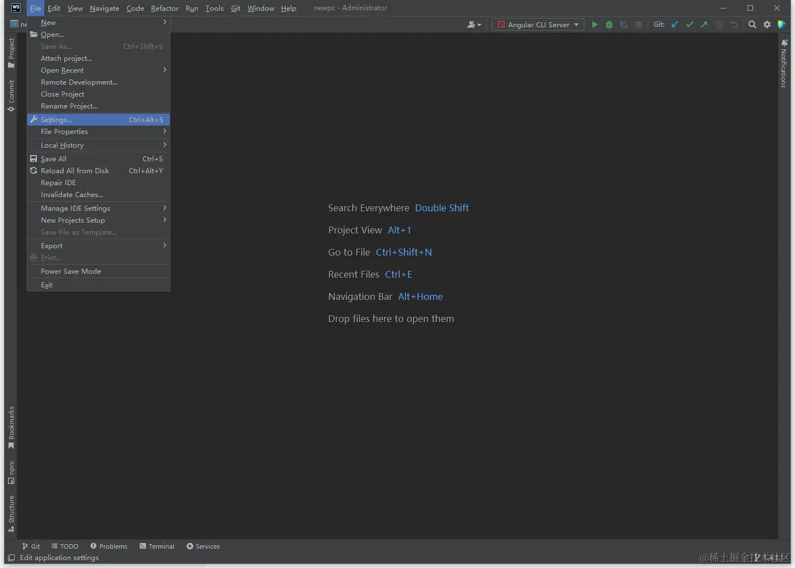
Task: Open the Angular CLI Server run configuration dropdown
Action: [x=538, y=24]
